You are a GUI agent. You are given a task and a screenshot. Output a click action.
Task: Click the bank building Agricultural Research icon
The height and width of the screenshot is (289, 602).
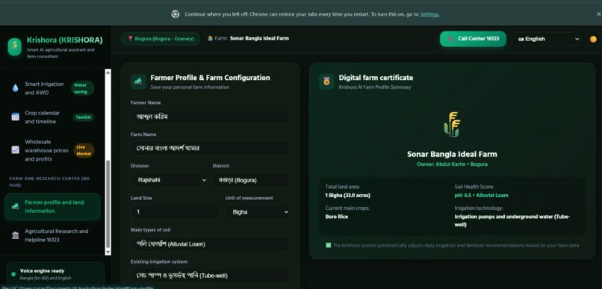click(16, 235)
